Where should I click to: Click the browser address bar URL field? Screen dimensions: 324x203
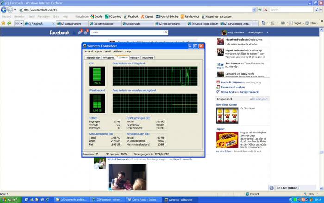coord(136,10)
